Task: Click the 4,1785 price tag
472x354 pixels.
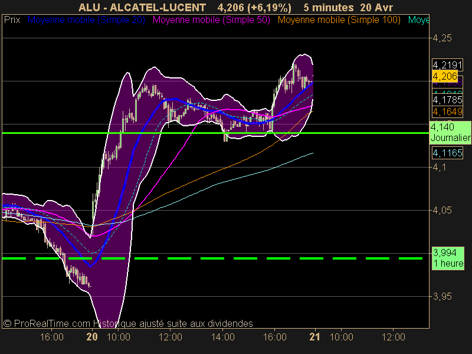Action: (x=447, y=100)
